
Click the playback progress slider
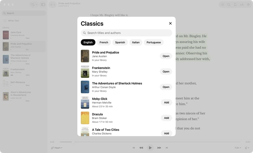click(x=150, y=142)
